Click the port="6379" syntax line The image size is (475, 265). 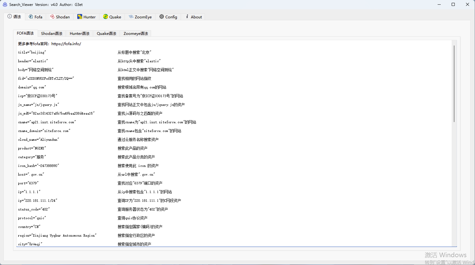28,183
